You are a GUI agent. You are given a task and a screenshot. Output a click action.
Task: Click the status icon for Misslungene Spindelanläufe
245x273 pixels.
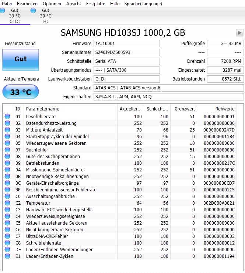click(x=7, y=170)
